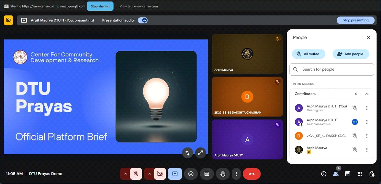This screenshot has width=381, height=184.
Task: Toggle microphone on in call controls
Action: pyautogui.click(x=136, y=174)
